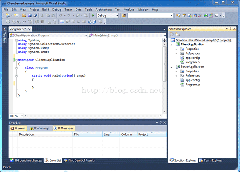
Task: Open the Toolbox via hammer-wrench icon
Action: tap(200, 16)
